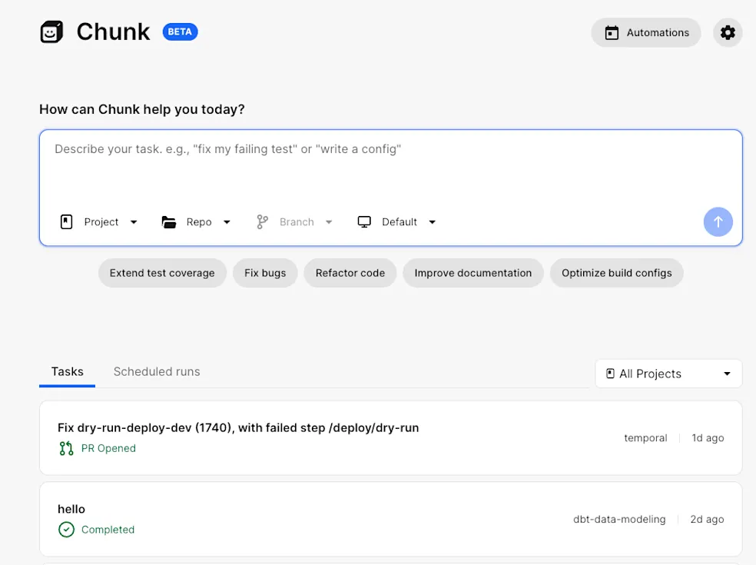Click the 1d ago timestamp

coord(708,438)
